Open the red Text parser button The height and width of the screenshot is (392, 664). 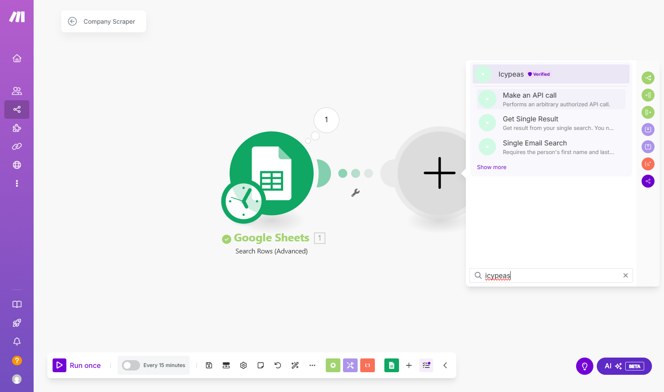click(368, 365)
